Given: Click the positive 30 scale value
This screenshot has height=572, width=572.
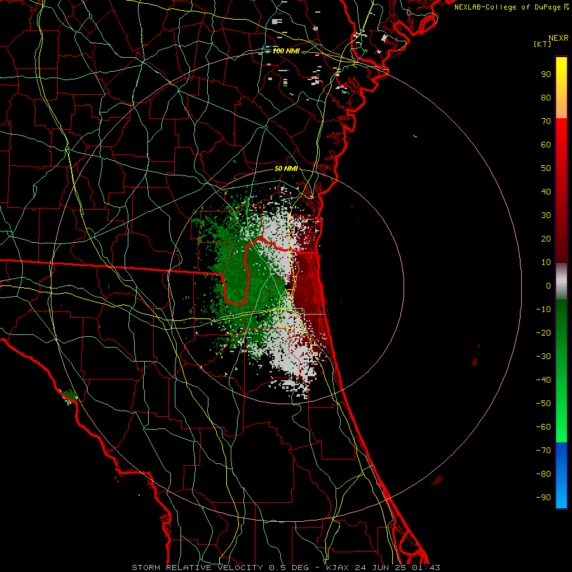Looking at the screenshot, I should [546, 215].
